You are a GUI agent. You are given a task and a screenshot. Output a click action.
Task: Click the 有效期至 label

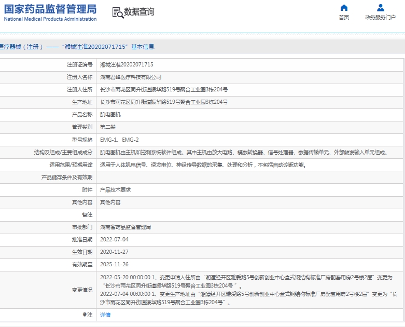point(82,264)
